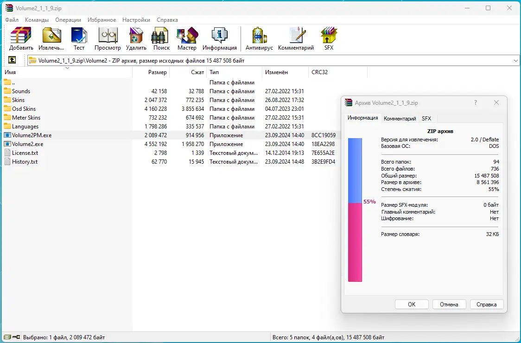Open the Комментарий toolbar icon
The height and width of the screenshot is (343, 521).
click(297, 35)
